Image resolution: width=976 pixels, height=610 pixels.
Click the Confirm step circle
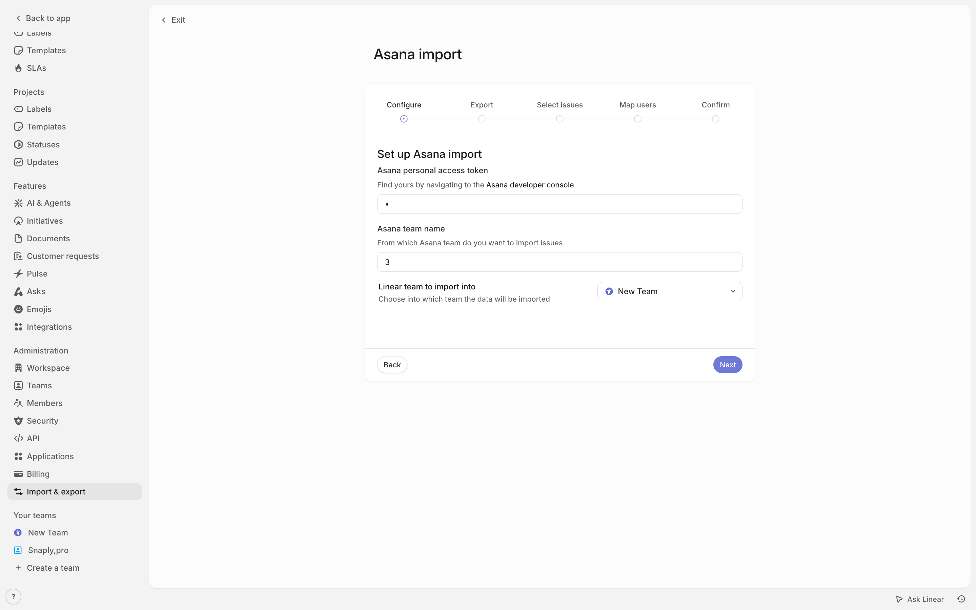point(715,119)
